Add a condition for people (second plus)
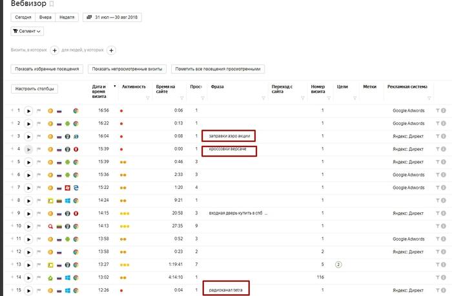The height and width of the screenshot is (296, 452). tap(111, 50)
